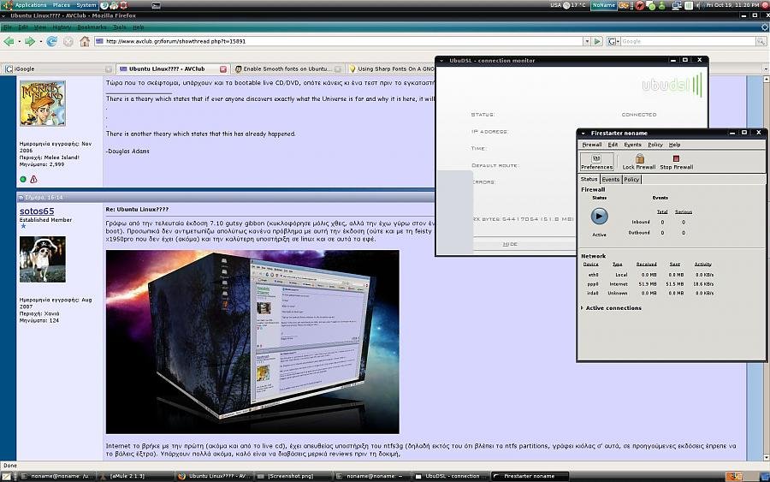Open Policy menu in Firestarter menu bar
The height and width of the screenshot is (482, 770).
point(655,145)
